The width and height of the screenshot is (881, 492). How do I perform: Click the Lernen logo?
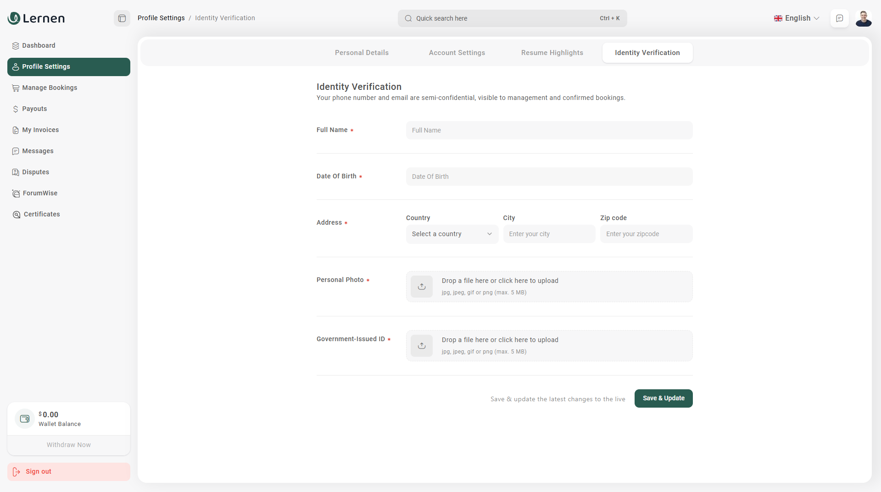click(36, 18)
